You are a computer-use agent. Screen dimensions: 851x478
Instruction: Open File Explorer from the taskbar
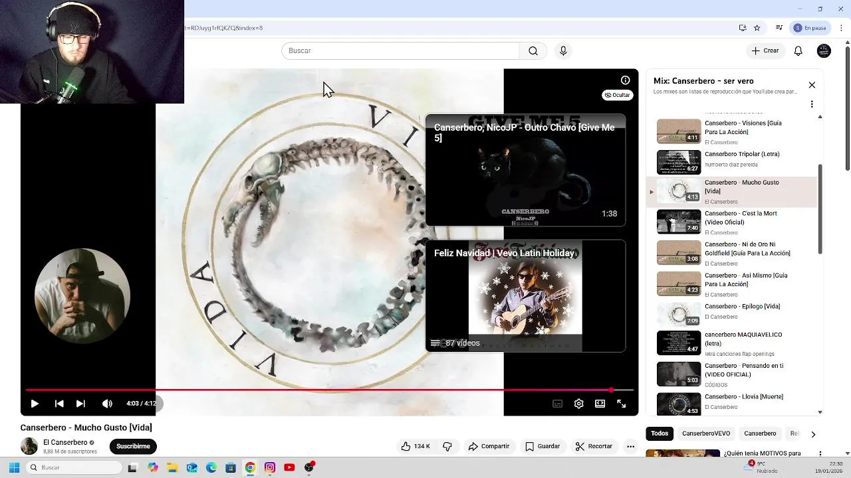172,467
